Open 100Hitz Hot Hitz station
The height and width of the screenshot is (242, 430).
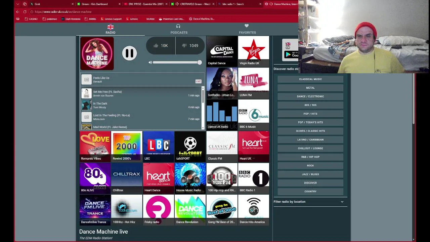pos(127,210)
